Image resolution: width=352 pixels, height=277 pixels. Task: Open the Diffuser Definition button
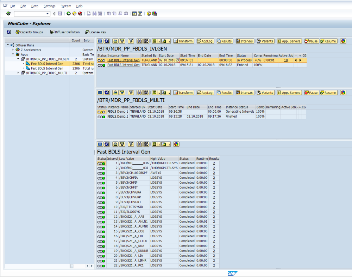click(65, 32)
